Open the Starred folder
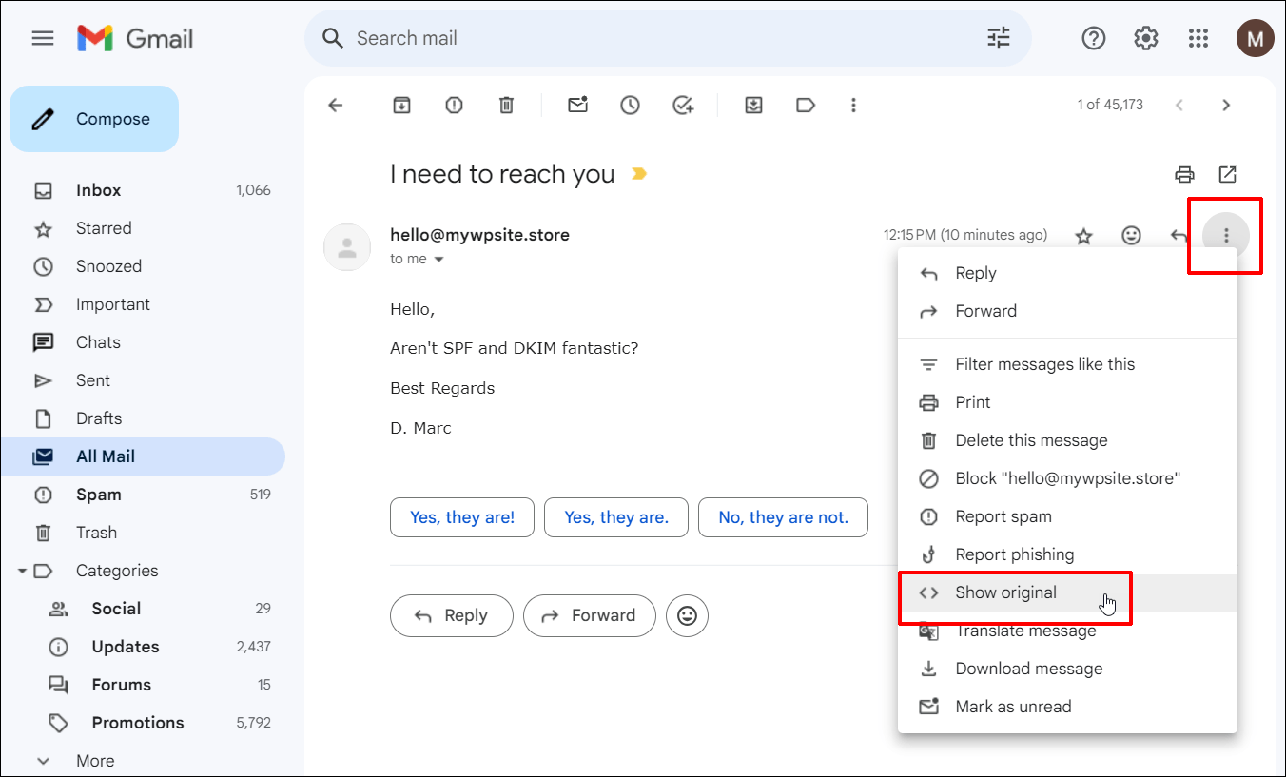The width and height of the screenshot is (1286, 777). (x=143, y=228)
